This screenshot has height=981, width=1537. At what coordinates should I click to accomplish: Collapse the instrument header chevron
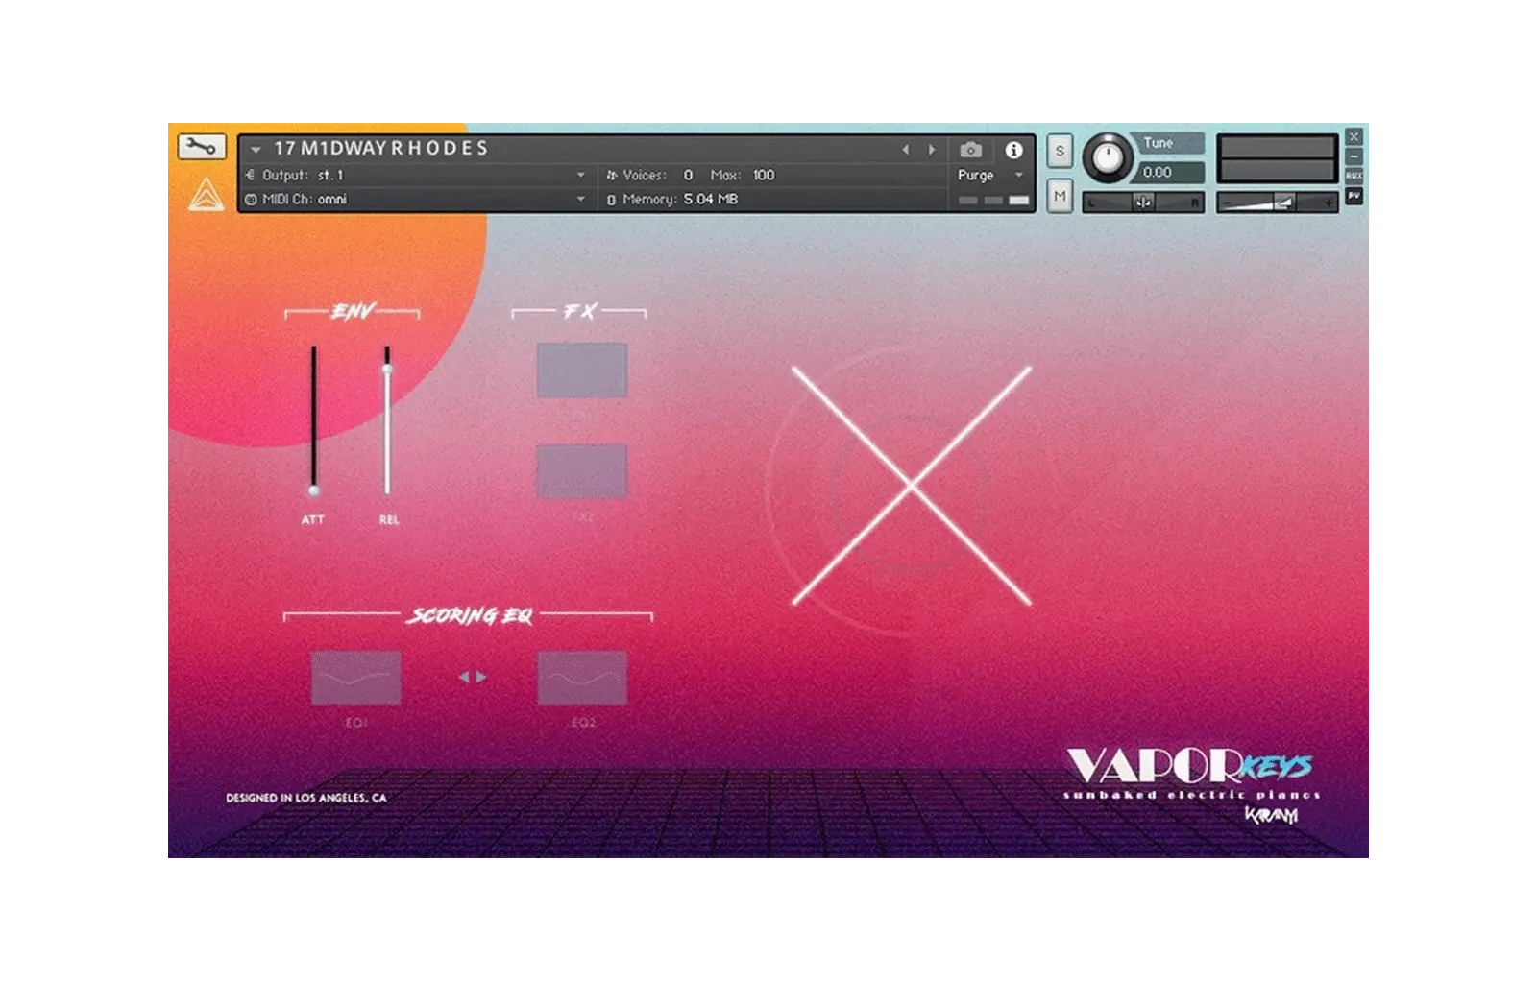coord(255,149)
